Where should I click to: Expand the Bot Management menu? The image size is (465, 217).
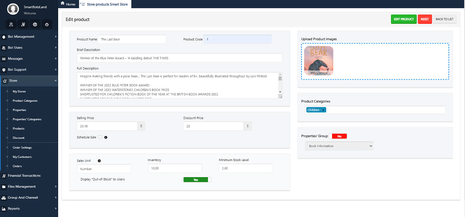click(29, 37)
